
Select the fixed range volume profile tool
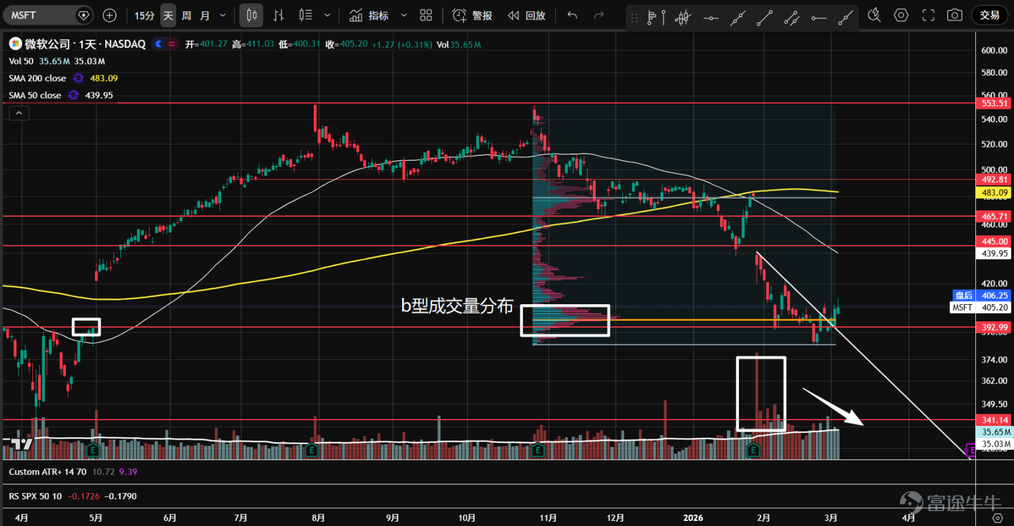tap(656, 17)
